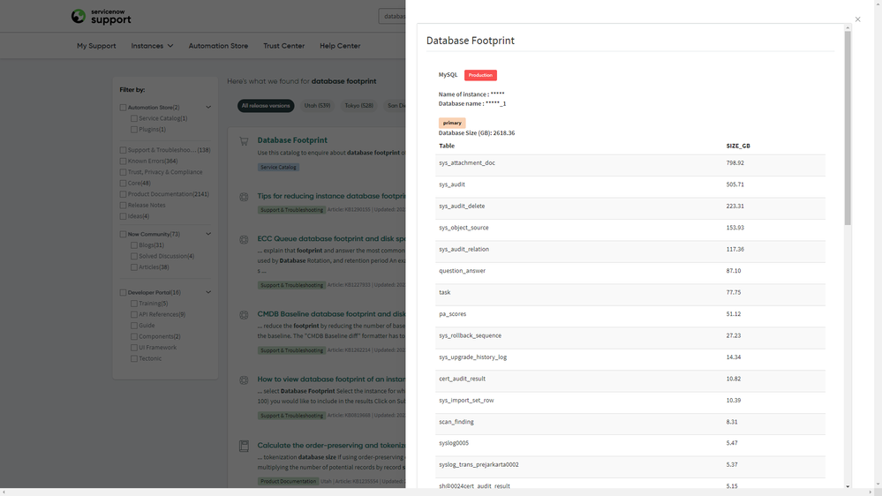The width and height of the screenshot is (882, 496).
Task: Click the icon beside How to view article
Action: pos(244,380)
